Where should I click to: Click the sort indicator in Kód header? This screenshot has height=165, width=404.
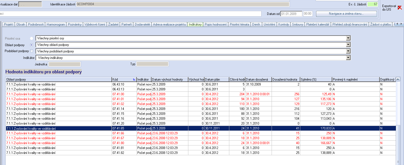134,80
